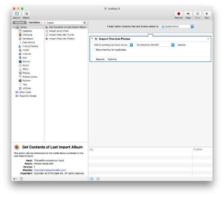Switch to the Variables tab
Viewport: 224px width, 197px height.
point(34,23)
